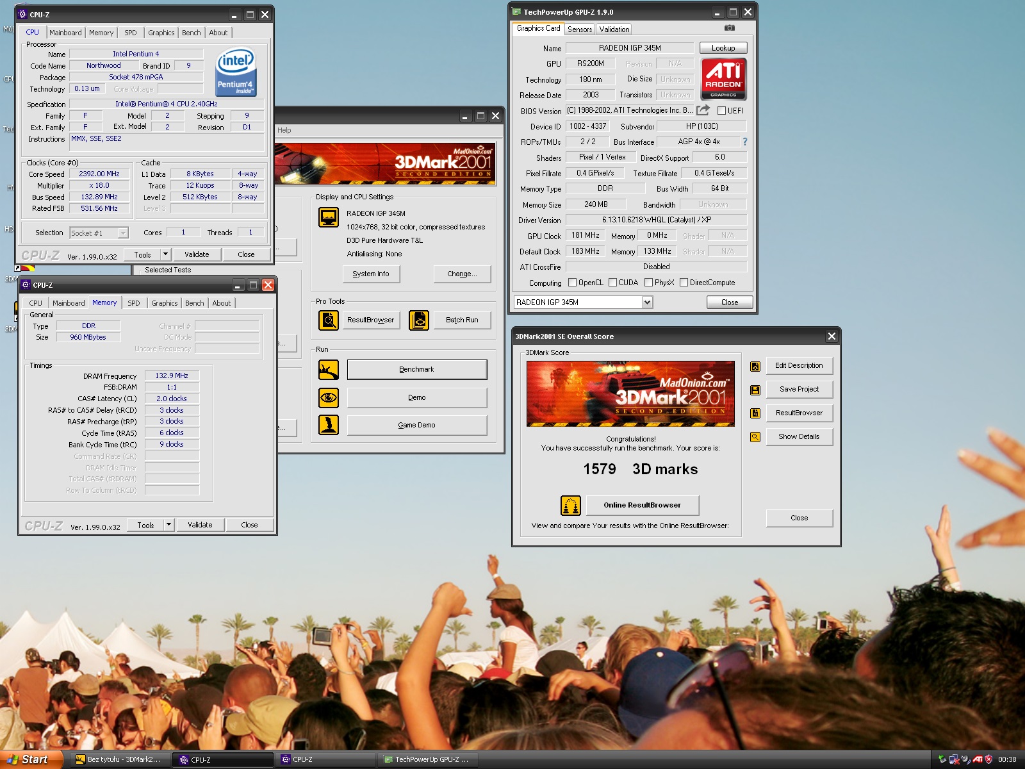This screenshot has height=769, width=1025.
Task: Click the System Info button
Action: coord(371,274)
